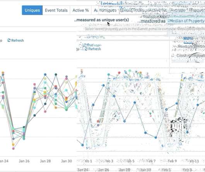Open the Median of Property dropdown
The height and width of the screenshot is (172, 205).
186,21
